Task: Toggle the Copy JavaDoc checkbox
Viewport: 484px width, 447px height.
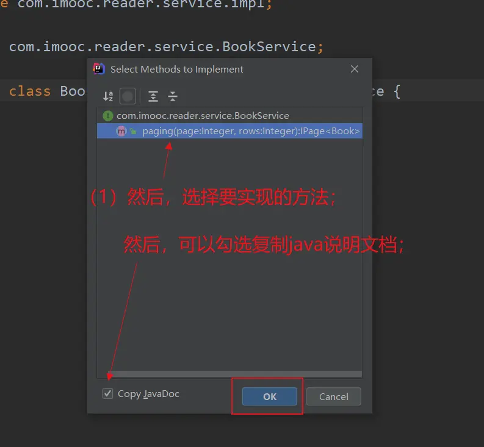Action: click(108, 393)
